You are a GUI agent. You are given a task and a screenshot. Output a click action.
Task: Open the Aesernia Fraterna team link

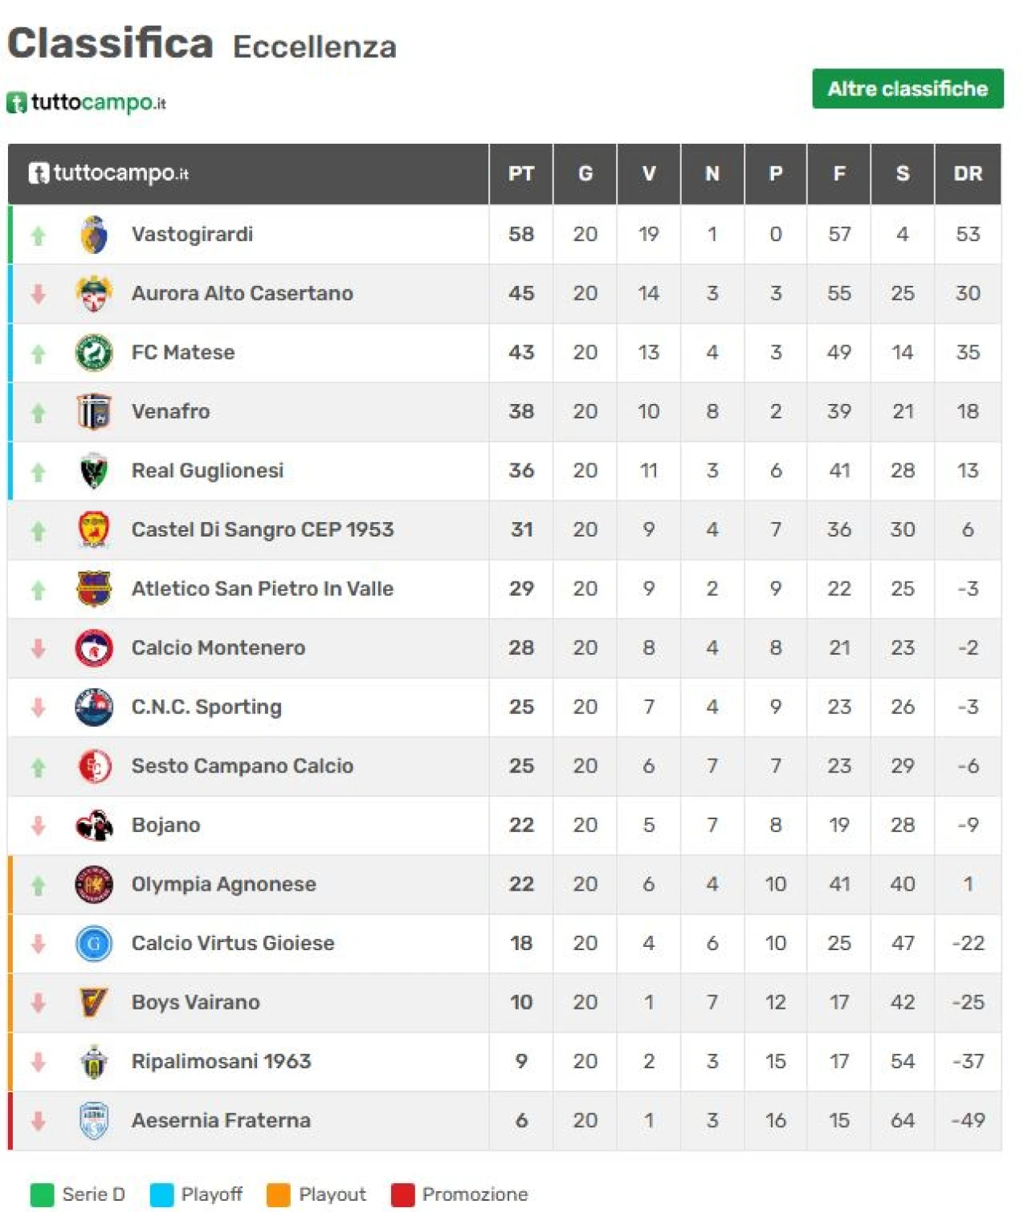[221, 1120]
